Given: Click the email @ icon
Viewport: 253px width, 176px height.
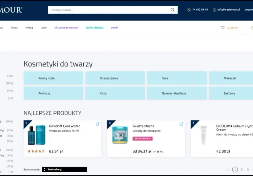Looking at the screenshot, I should 214,10.
